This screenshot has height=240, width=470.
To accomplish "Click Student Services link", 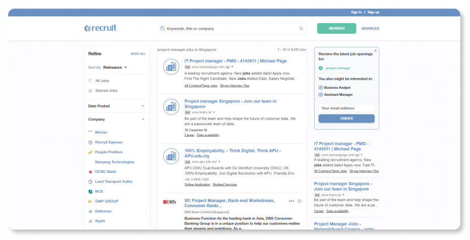I will click(x=225, y=185).
